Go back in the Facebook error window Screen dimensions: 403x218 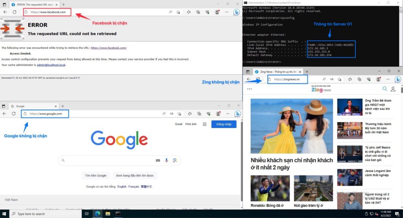[5, 12]
